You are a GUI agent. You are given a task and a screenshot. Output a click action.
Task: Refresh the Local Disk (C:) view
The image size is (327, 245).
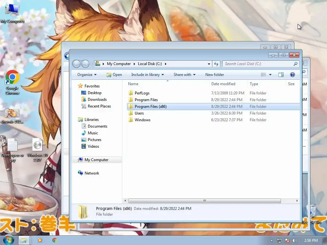click(x=216, y=64)
